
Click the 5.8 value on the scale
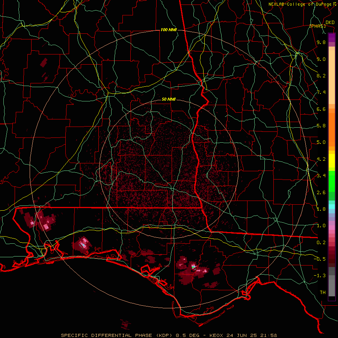[321, 126]
